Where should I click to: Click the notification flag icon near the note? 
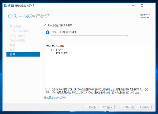click(x=47, y=91)
